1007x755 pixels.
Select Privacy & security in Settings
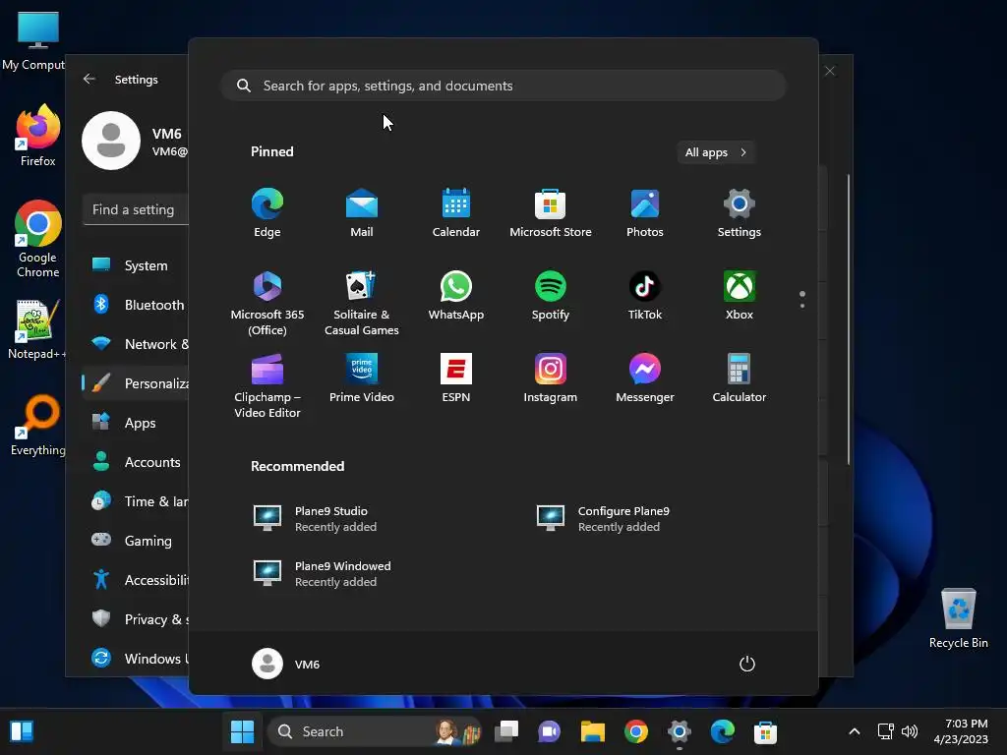[x=135, y=619]
